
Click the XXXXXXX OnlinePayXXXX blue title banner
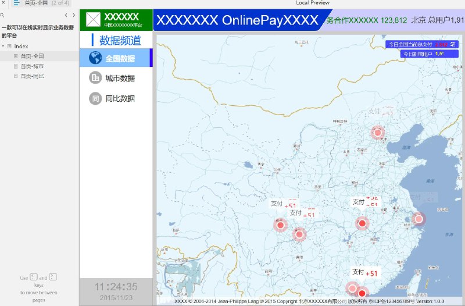pos(237,20)
